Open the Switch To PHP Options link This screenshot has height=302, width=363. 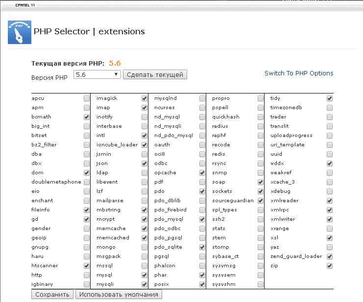299,73
